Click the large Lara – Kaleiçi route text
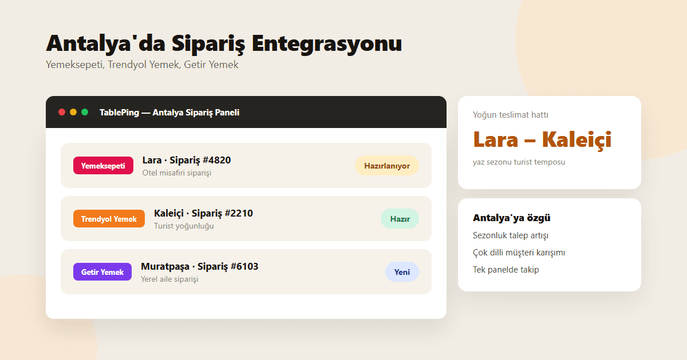This screenshot has height=360, width=687. coord(542,139)
